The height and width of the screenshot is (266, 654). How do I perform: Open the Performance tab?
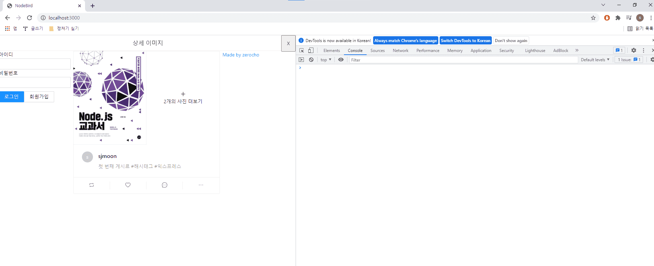pyautogui.click(x=428, y=51)
